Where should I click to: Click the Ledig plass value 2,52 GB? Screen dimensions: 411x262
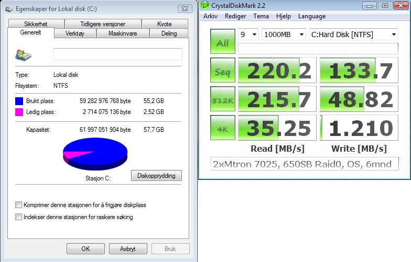pos(154,112)
